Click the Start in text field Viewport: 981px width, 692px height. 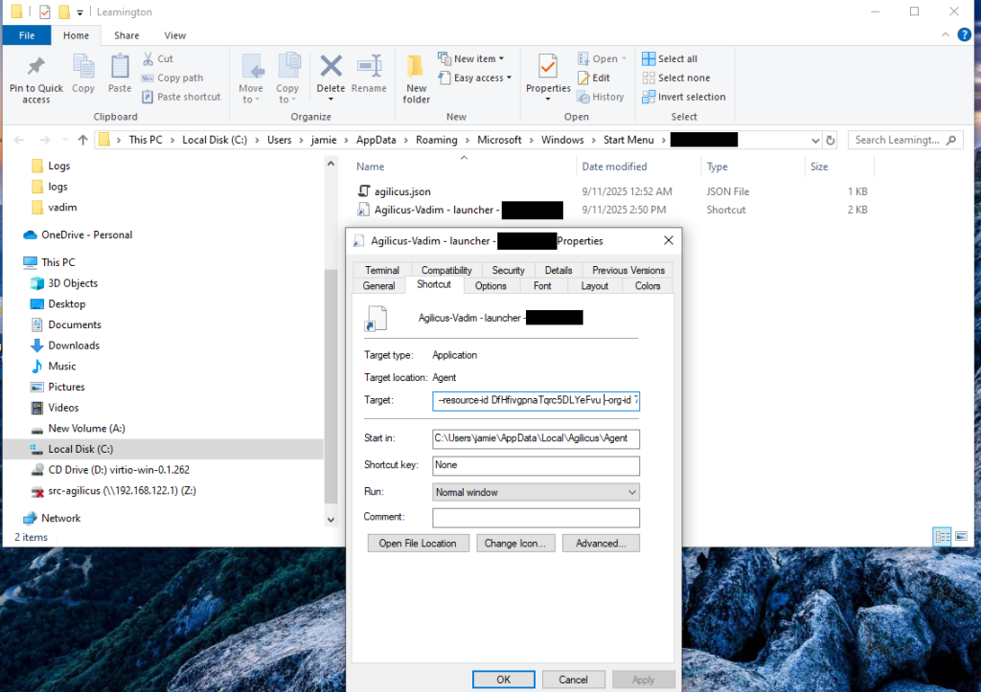point(536,438)
